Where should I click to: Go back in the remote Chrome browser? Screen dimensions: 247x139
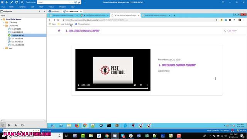tap(50, 20)
